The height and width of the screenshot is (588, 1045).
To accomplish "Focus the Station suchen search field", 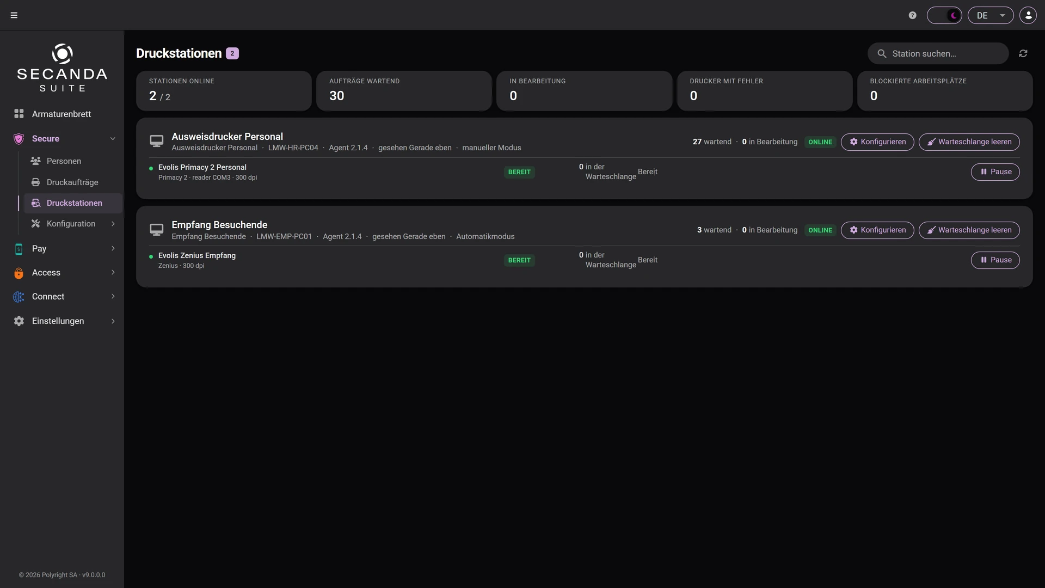I will pos(938,53).
